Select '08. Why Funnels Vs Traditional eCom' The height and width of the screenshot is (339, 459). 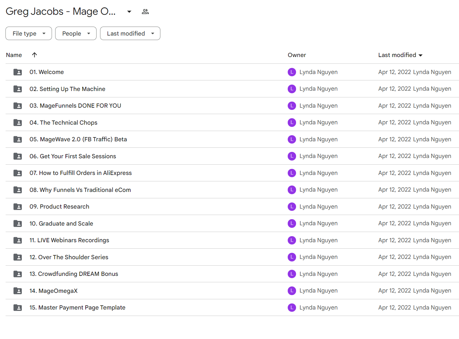80,190
